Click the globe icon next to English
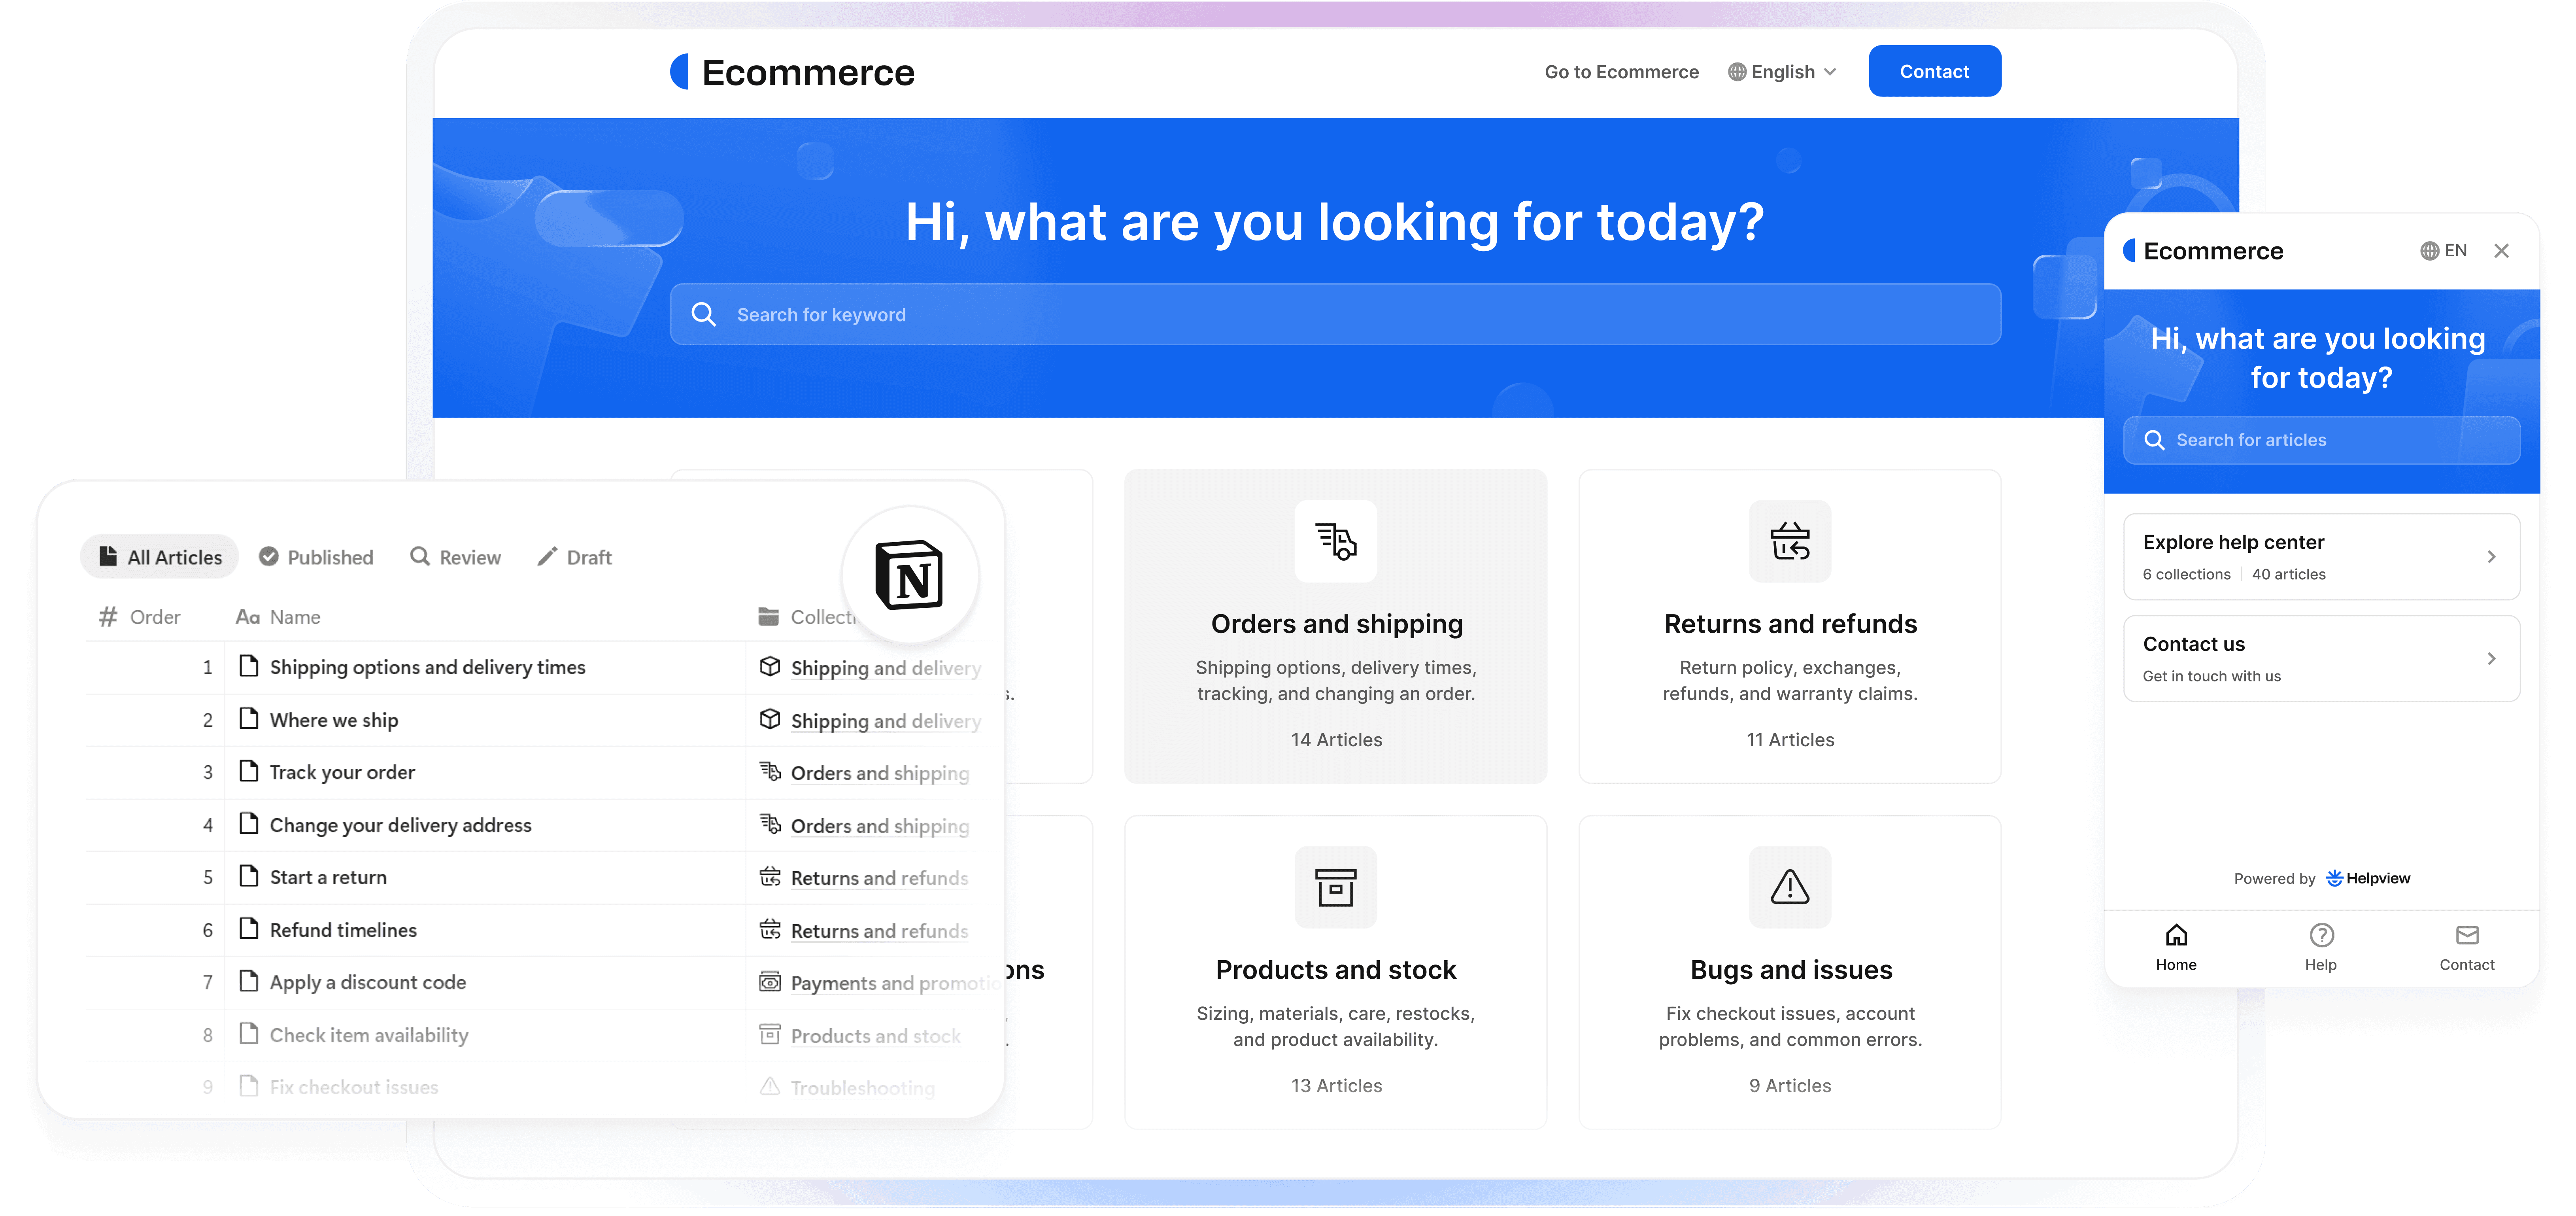The width and height of the screenshot is (2576, 1216). tap(1737, 72)
